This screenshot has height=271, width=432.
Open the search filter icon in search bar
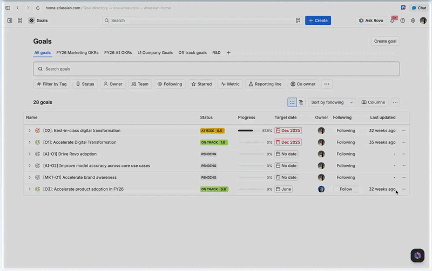click(x=298, y=20)
